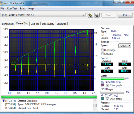Click the Elapsed 5:43 progress value

pos(116,109)
